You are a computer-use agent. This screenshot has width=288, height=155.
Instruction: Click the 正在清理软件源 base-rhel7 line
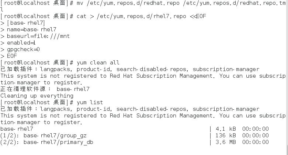45,89
